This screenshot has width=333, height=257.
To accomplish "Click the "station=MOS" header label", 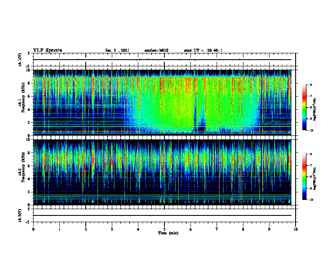I will click(156, 50).
